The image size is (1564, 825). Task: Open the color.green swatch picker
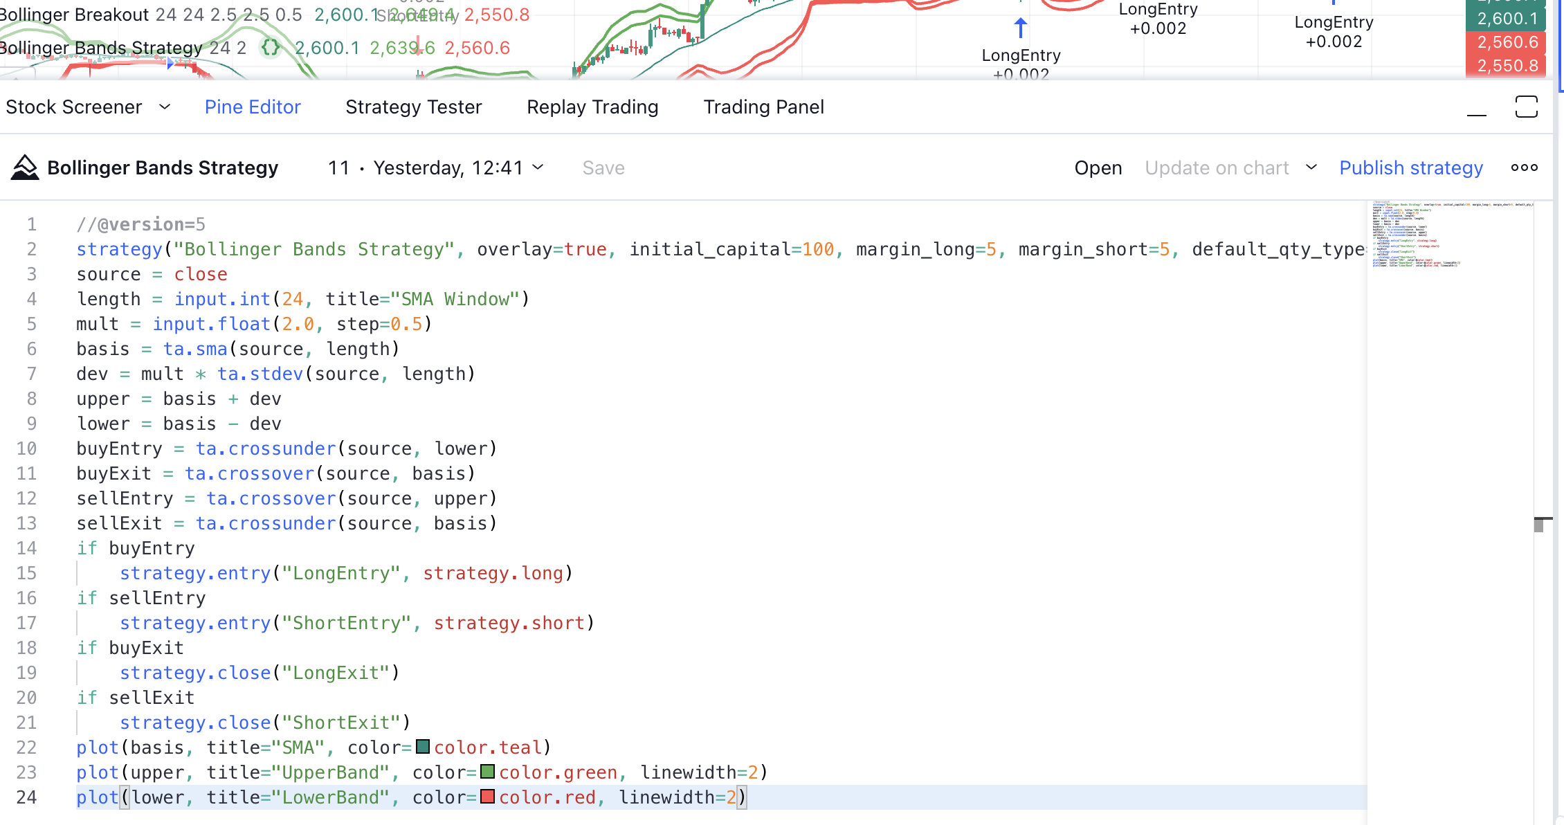487,772
